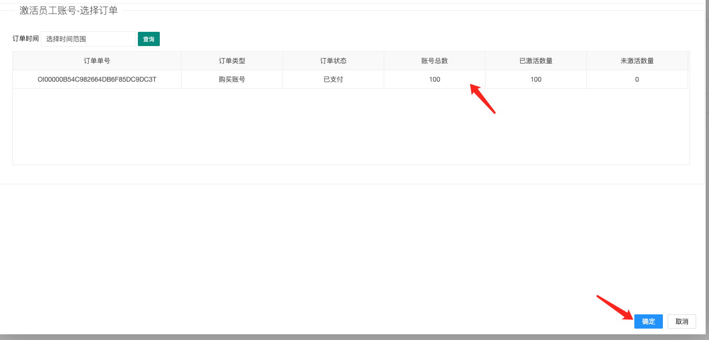Click the 激活员工账号-选择订单 panel title
Viewport: 709px width, 340px height.
click(68, 10)
